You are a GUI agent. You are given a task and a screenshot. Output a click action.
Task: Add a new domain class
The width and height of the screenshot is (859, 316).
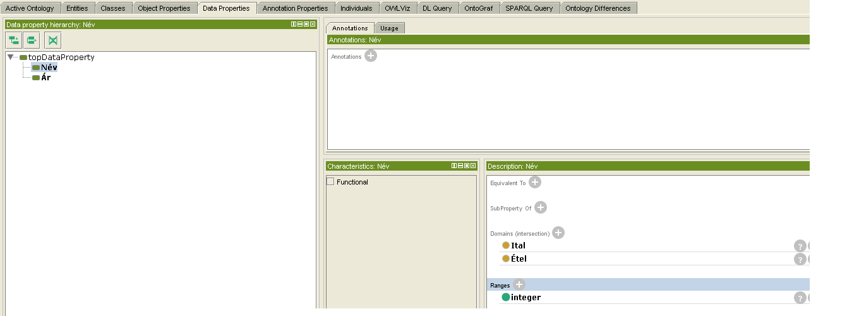tap(558, 233)
